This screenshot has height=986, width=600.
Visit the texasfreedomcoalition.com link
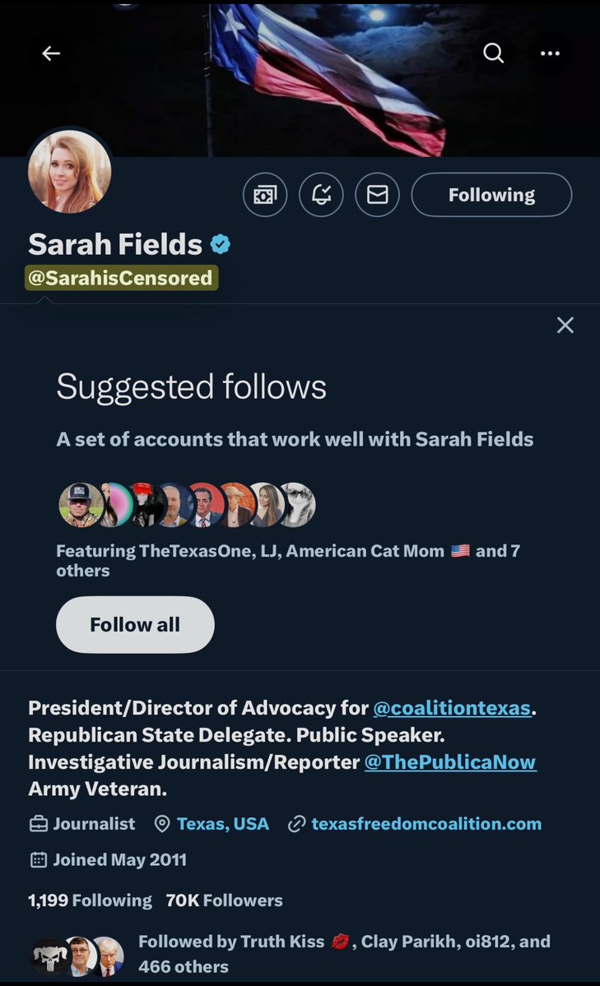426,823
